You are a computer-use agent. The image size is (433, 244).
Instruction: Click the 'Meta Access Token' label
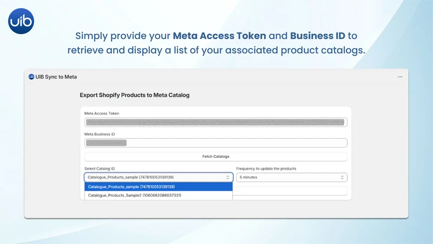point(102,113)
